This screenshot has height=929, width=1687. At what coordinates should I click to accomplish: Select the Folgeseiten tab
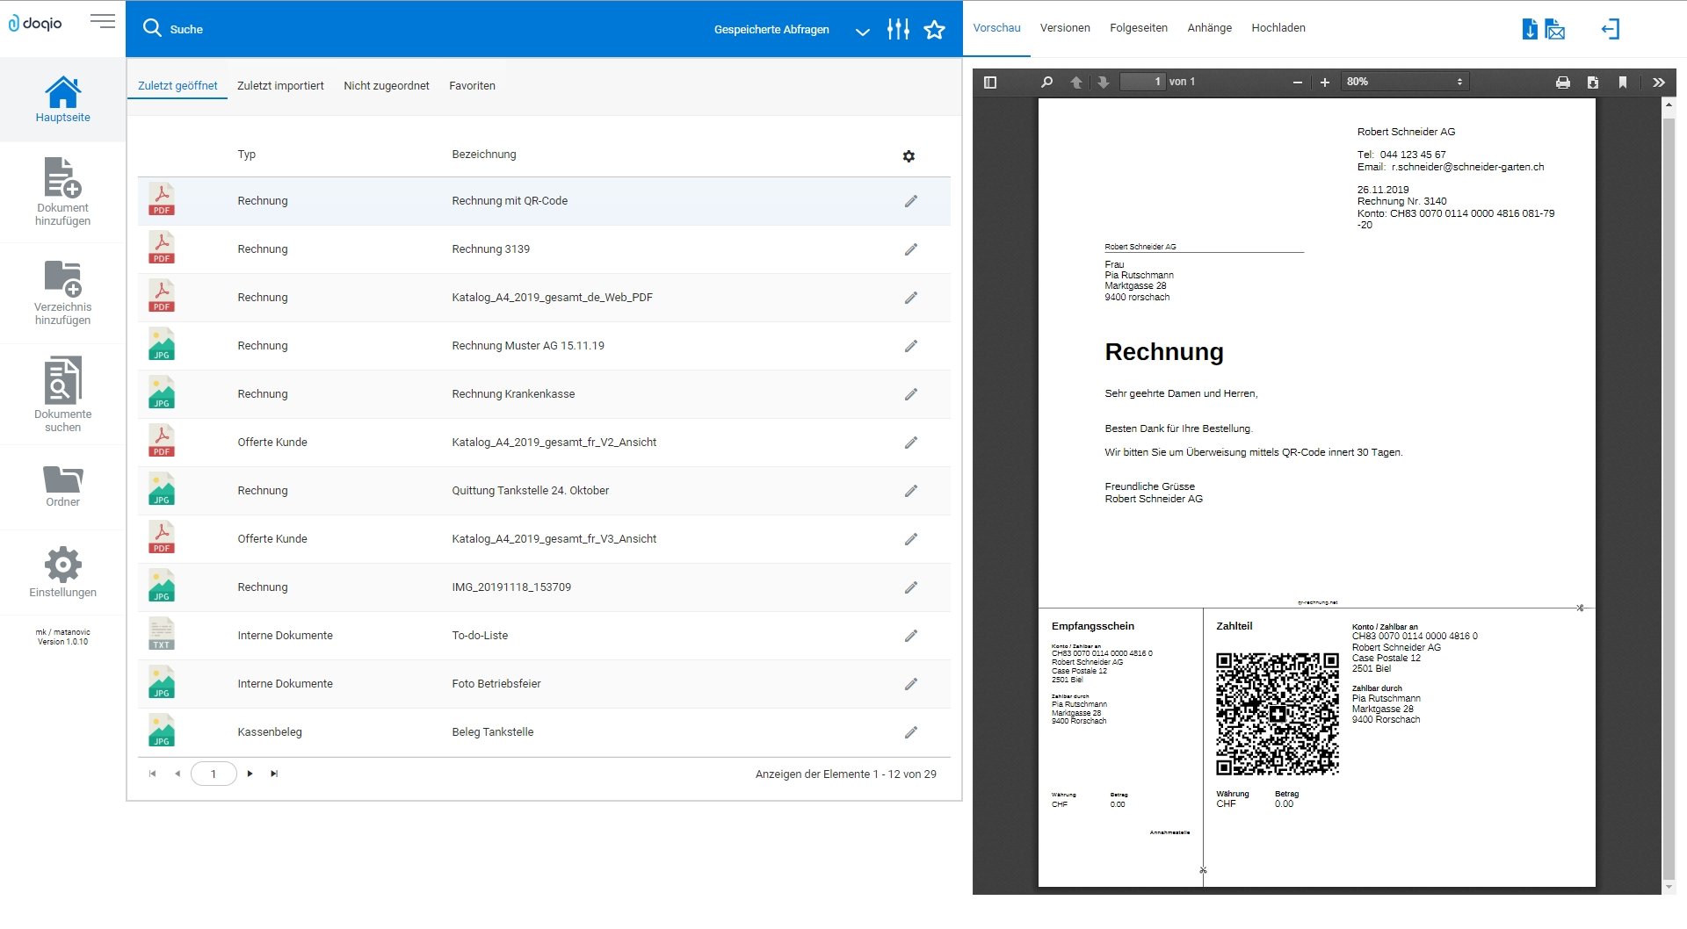(x=1139, y=28)
